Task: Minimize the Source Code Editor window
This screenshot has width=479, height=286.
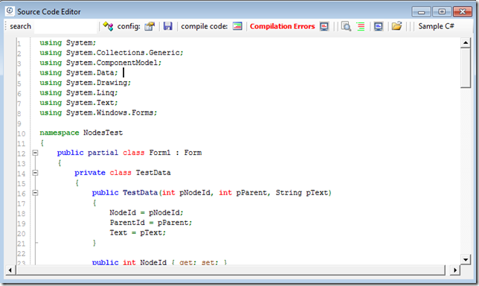Action: 421,12
